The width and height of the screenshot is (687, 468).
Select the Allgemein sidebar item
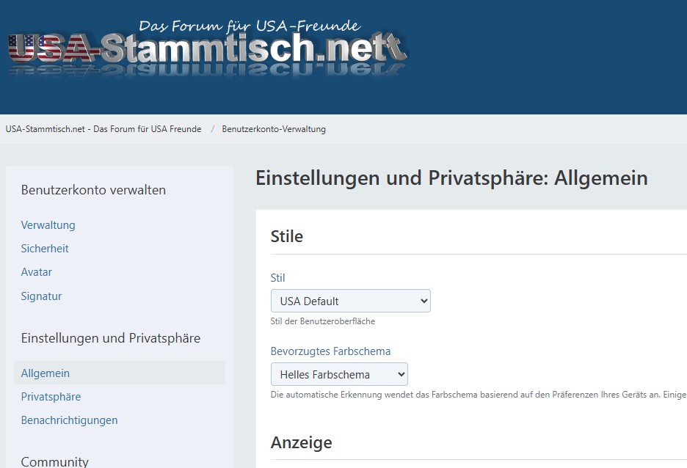click(46, 373)
